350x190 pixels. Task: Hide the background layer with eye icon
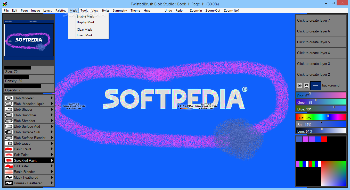[300, 85]
